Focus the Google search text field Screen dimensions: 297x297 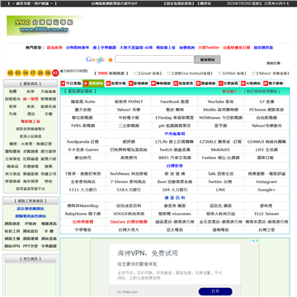click(154, 59)
